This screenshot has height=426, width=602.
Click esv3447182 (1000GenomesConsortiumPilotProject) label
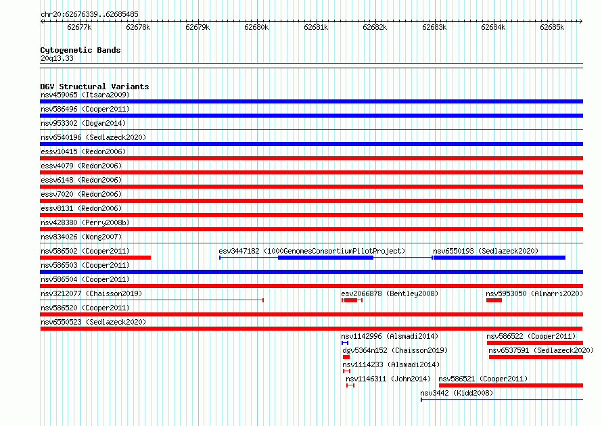(x=312, y=251)
